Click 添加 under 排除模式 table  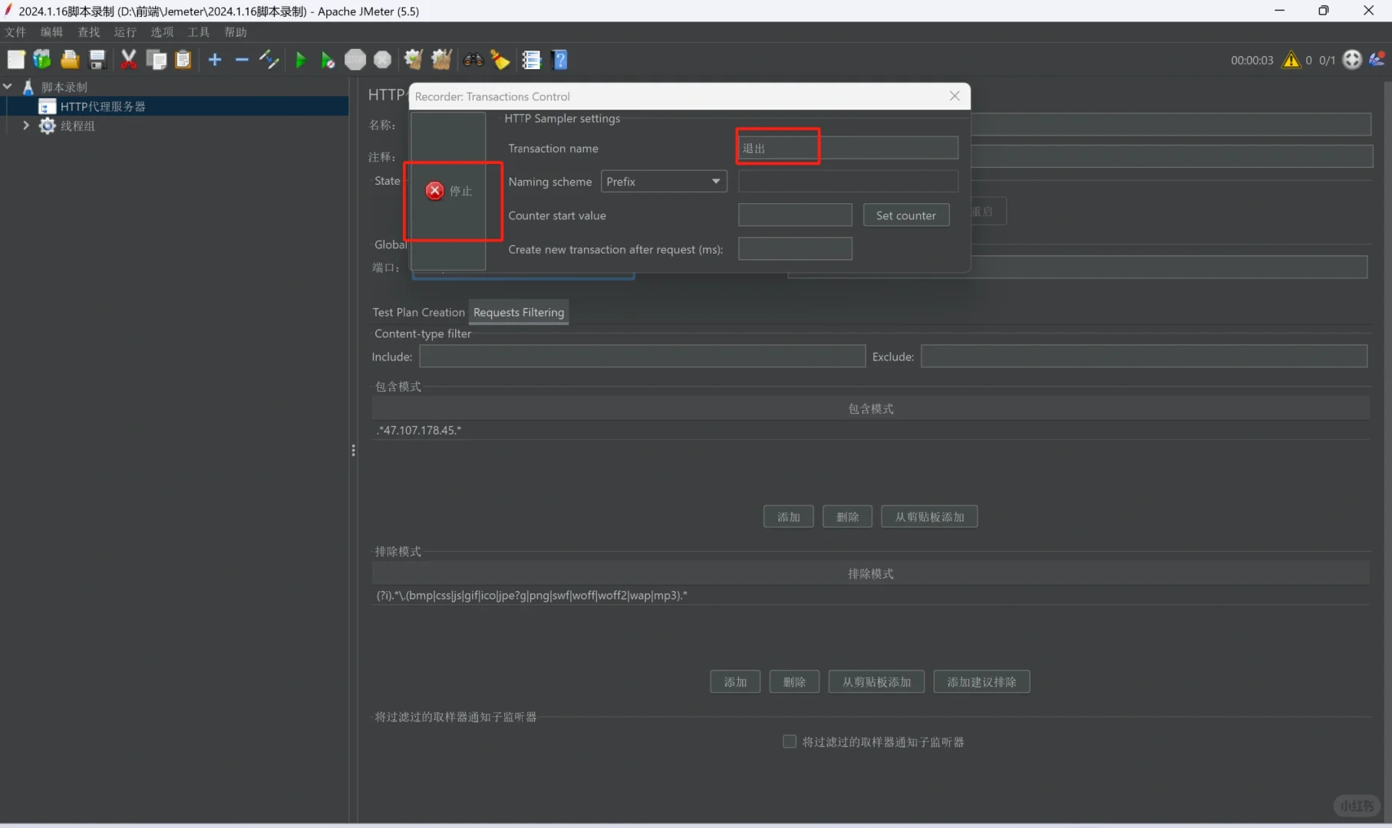pyautogui.click(x=735, y=682)
